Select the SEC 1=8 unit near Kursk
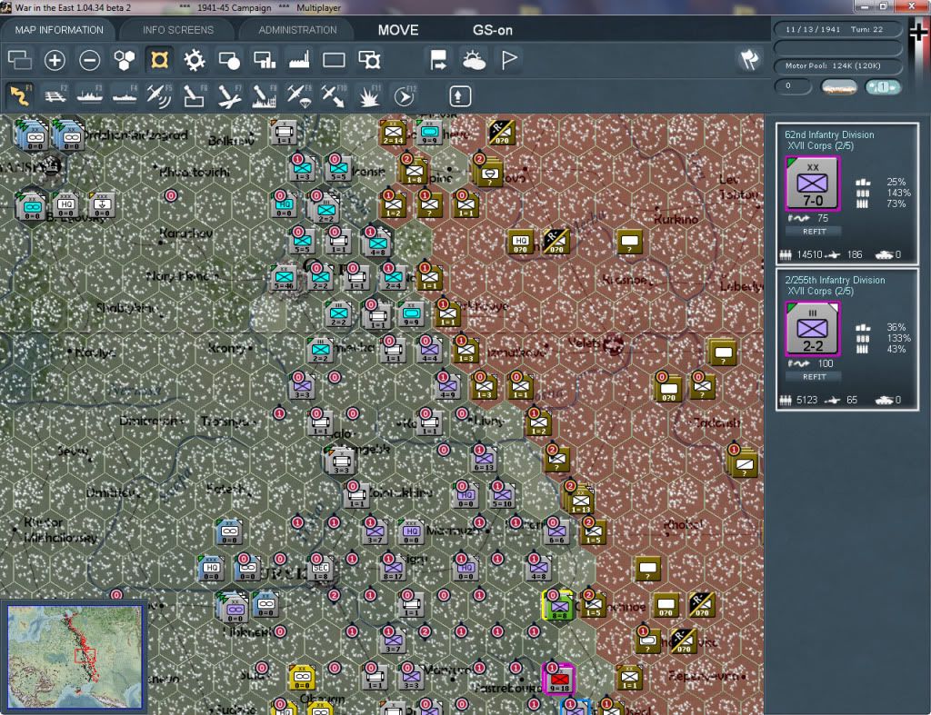 tap(320, 570)
